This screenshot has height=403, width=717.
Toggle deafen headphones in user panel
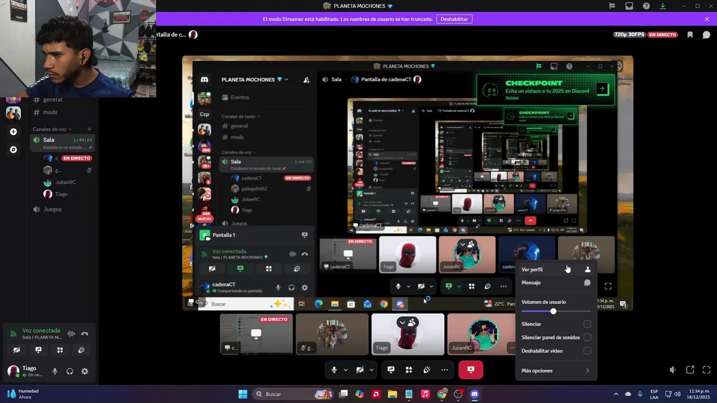point(70,371)
